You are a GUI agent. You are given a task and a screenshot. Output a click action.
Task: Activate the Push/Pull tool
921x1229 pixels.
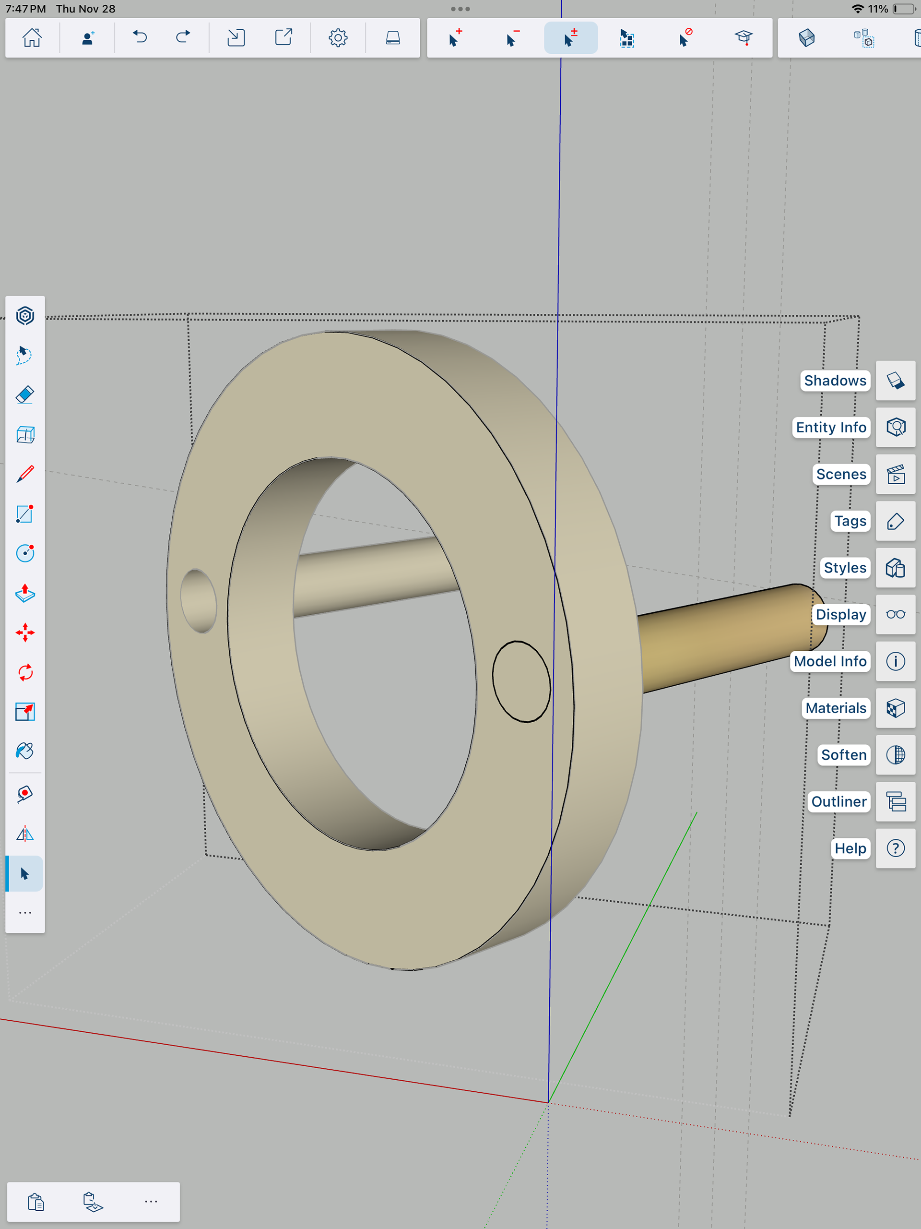25,593
